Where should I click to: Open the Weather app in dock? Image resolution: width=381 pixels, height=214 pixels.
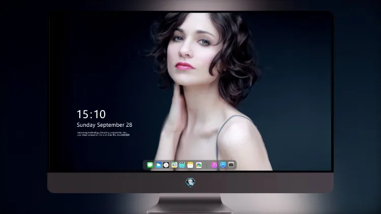click(x=158, y=165)
